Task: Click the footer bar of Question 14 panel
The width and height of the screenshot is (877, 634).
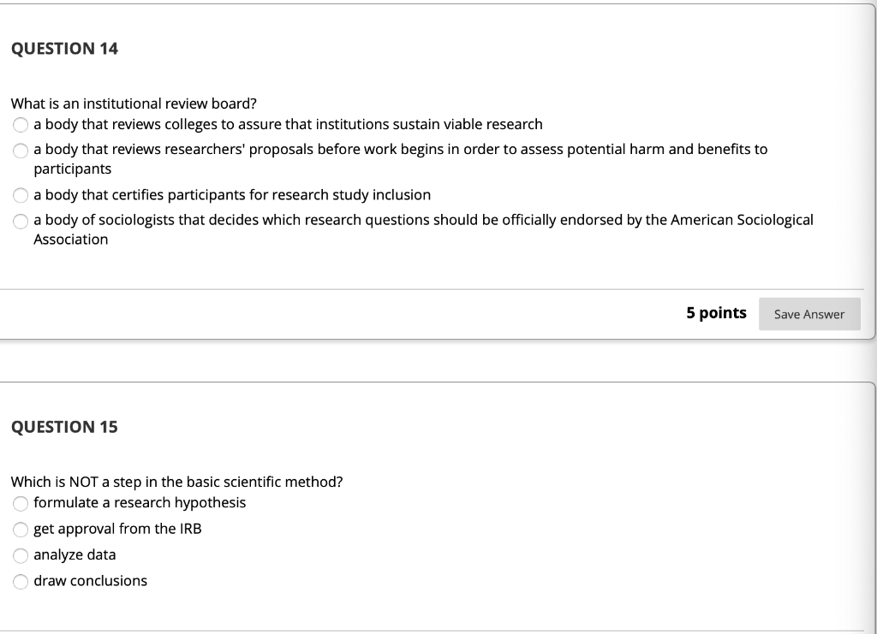Action: pos(343,314)
